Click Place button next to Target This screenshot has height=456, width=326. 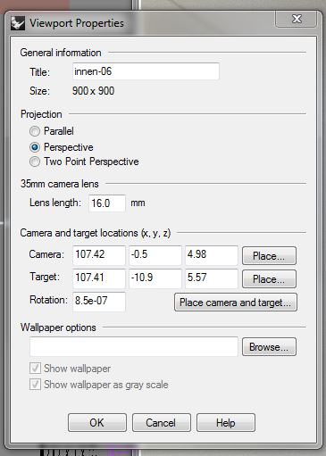[x=269, y=279]
